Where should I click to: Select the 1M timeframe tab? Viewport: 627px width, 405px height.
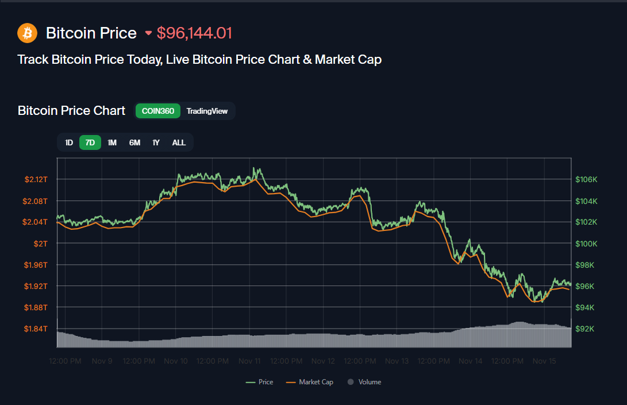pos(112,142)
